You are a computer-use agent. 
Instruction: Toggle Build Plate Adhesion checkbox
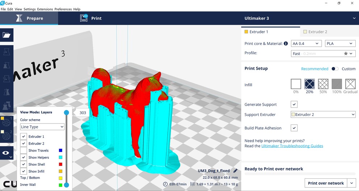[x=294, y=128]
